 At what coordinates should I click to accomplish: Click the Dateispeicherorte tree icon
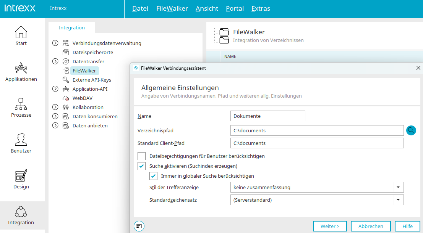[66, 52]
